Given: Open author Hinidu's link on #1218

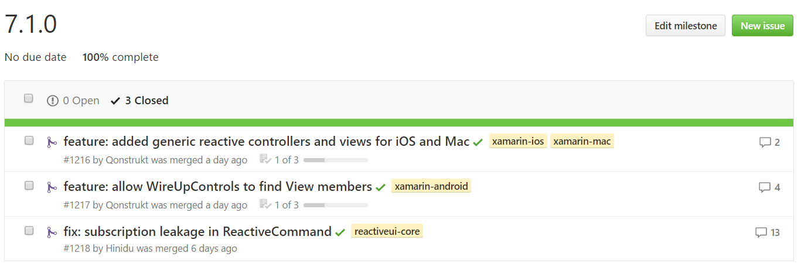Looking at the screenshot, I should 120,248.
